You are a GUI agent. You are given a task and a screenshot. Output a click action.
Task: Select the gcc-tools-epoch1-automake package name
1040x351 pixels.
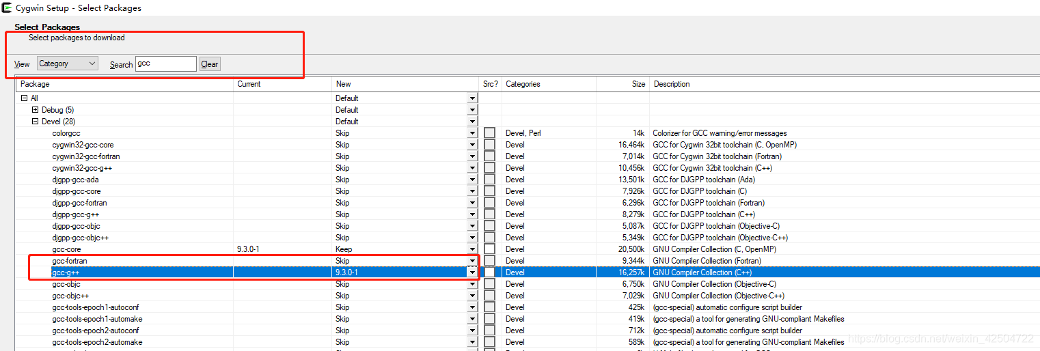(x=97, y=319)
